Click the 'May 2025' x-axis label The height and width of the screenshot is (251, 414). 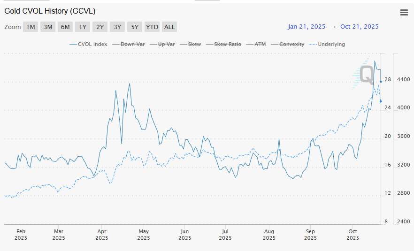pyautogui.click(x=144, y=235)
